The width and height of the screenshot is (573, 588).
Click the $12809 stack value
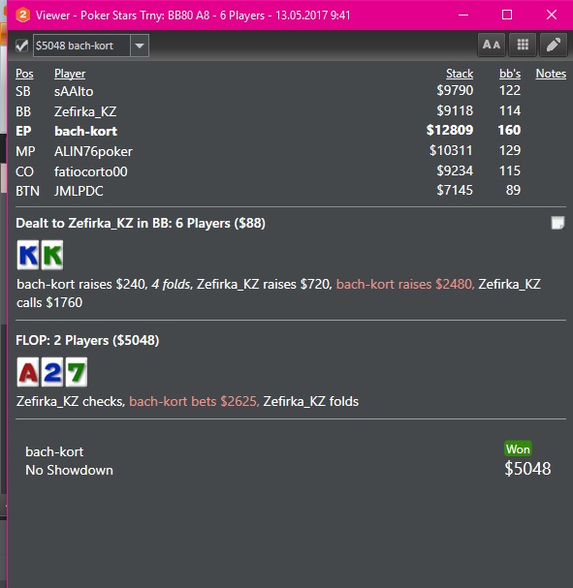coord(450,130)
